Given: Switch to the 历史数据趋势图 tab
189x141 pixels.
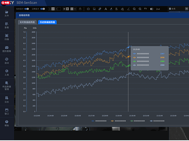Looking at the screenshot, I should (47, 22).
